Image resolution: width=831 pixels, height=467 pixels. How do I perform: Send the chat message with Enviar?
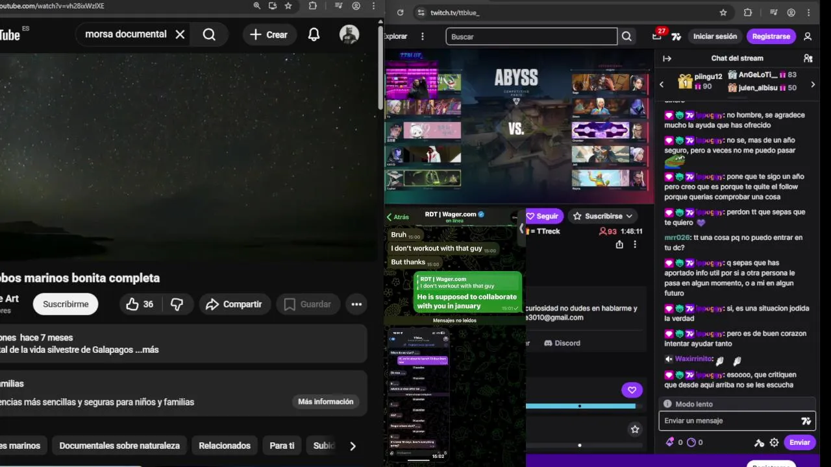pos(800,442)
